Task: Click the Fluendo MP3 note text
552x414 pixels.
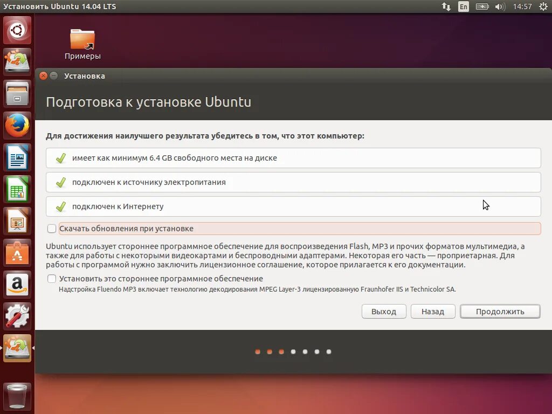Action: [257, 289]
